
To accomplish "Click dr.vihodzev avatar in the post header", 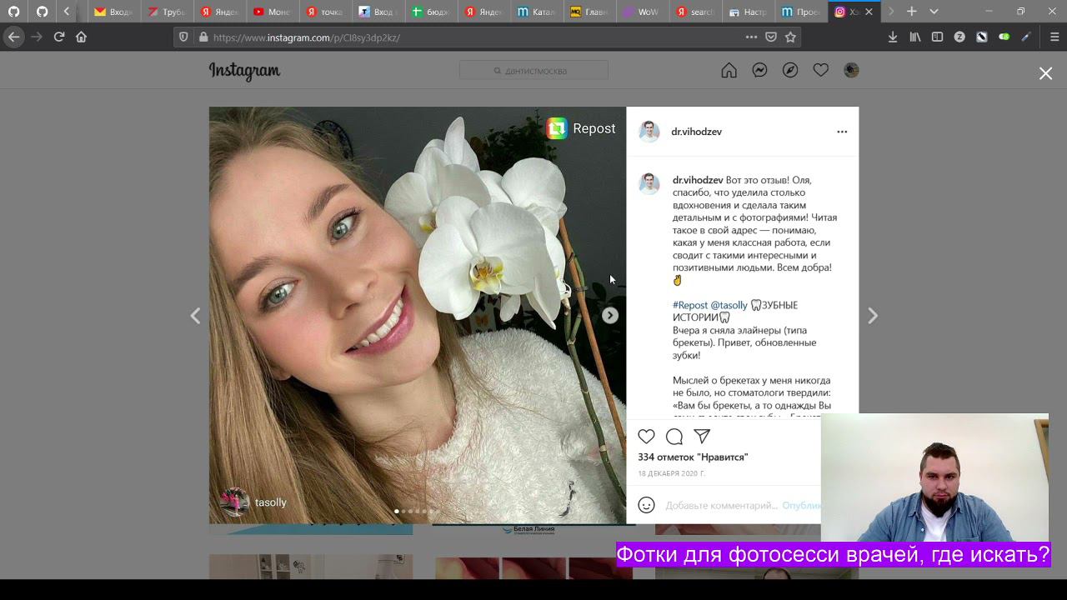I will [649, 132].
